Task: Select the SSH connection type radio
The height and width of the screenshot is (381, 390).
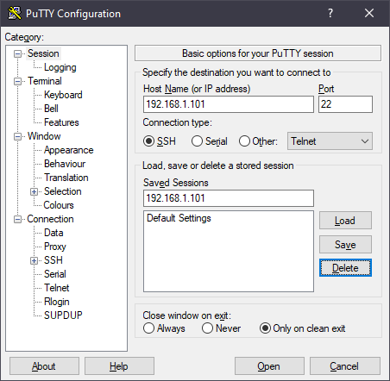Action: [x=148, y=141]
